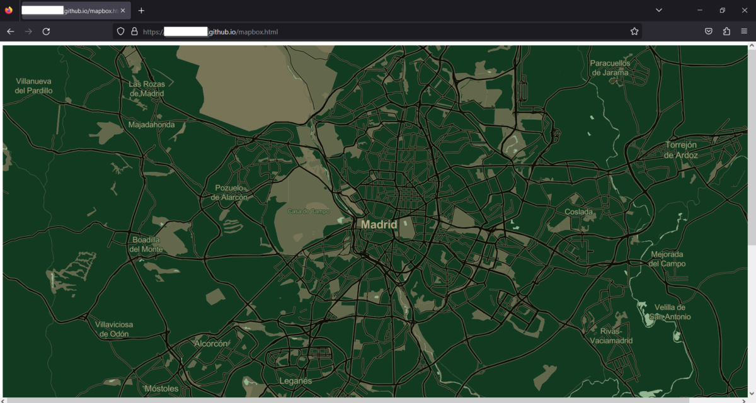
Task: Reload the mapbox.html page
Action: coord(46,31)
